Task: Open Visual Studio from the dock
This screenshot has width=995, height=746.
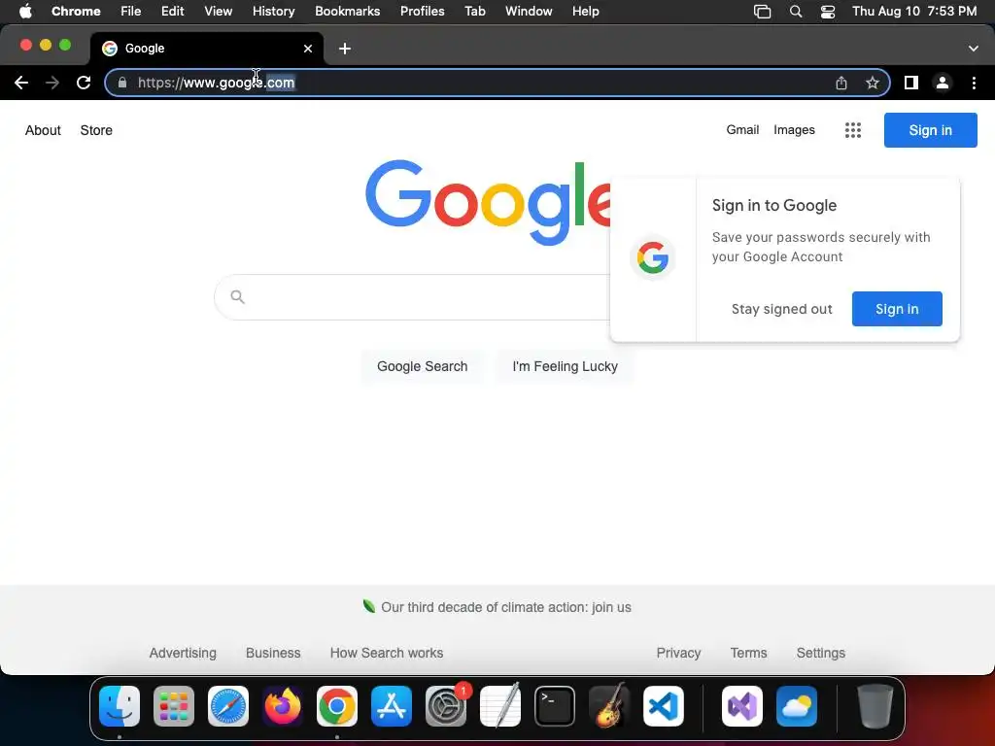Action: (742, 706)
